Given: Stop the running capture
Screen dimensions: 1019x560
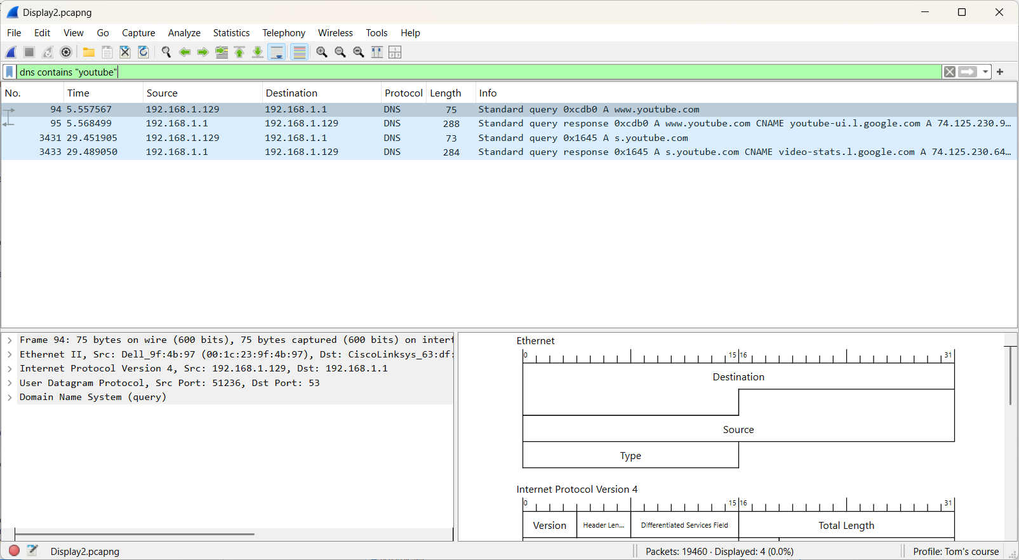Looking at the screenshot, I should tap(29, 52).
